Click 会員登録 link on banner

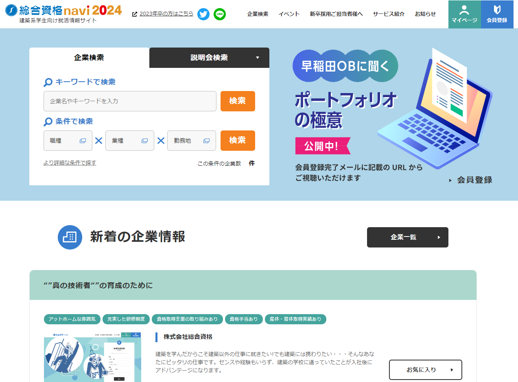[x=470, y=180]
